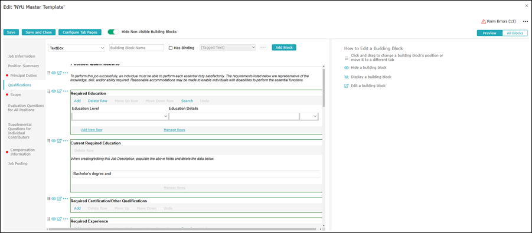
Task: Click the Add New Row link
Action: [92, 130]
